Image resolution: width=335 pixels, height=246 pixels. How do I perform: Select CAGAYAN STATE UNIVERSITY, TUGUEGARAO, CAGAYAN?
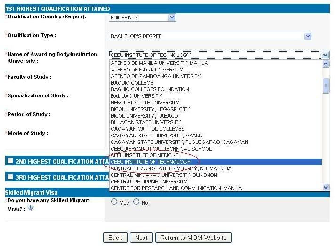[215, 142]
